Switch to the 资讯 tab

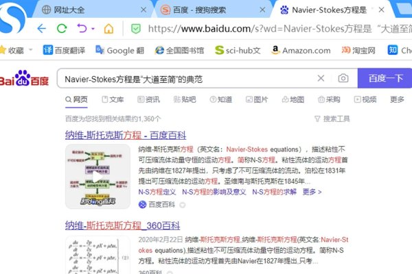pos(149,99)
